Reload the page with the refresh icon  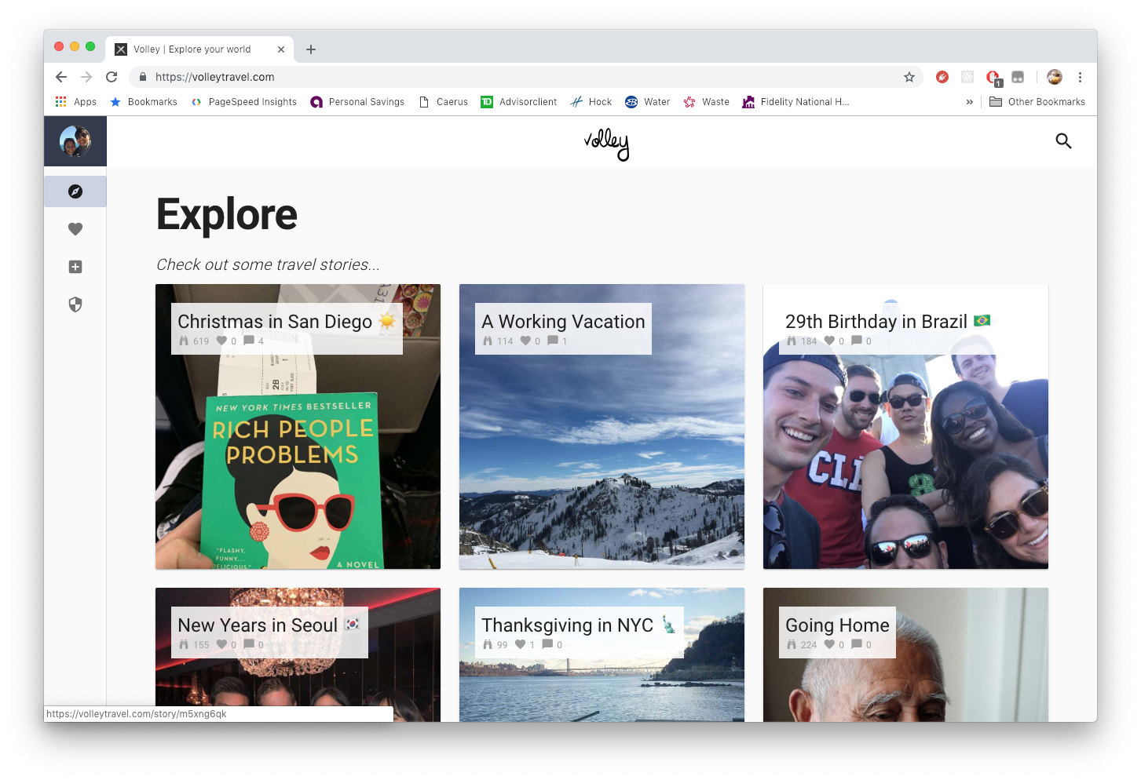click(x=112, y=77)
